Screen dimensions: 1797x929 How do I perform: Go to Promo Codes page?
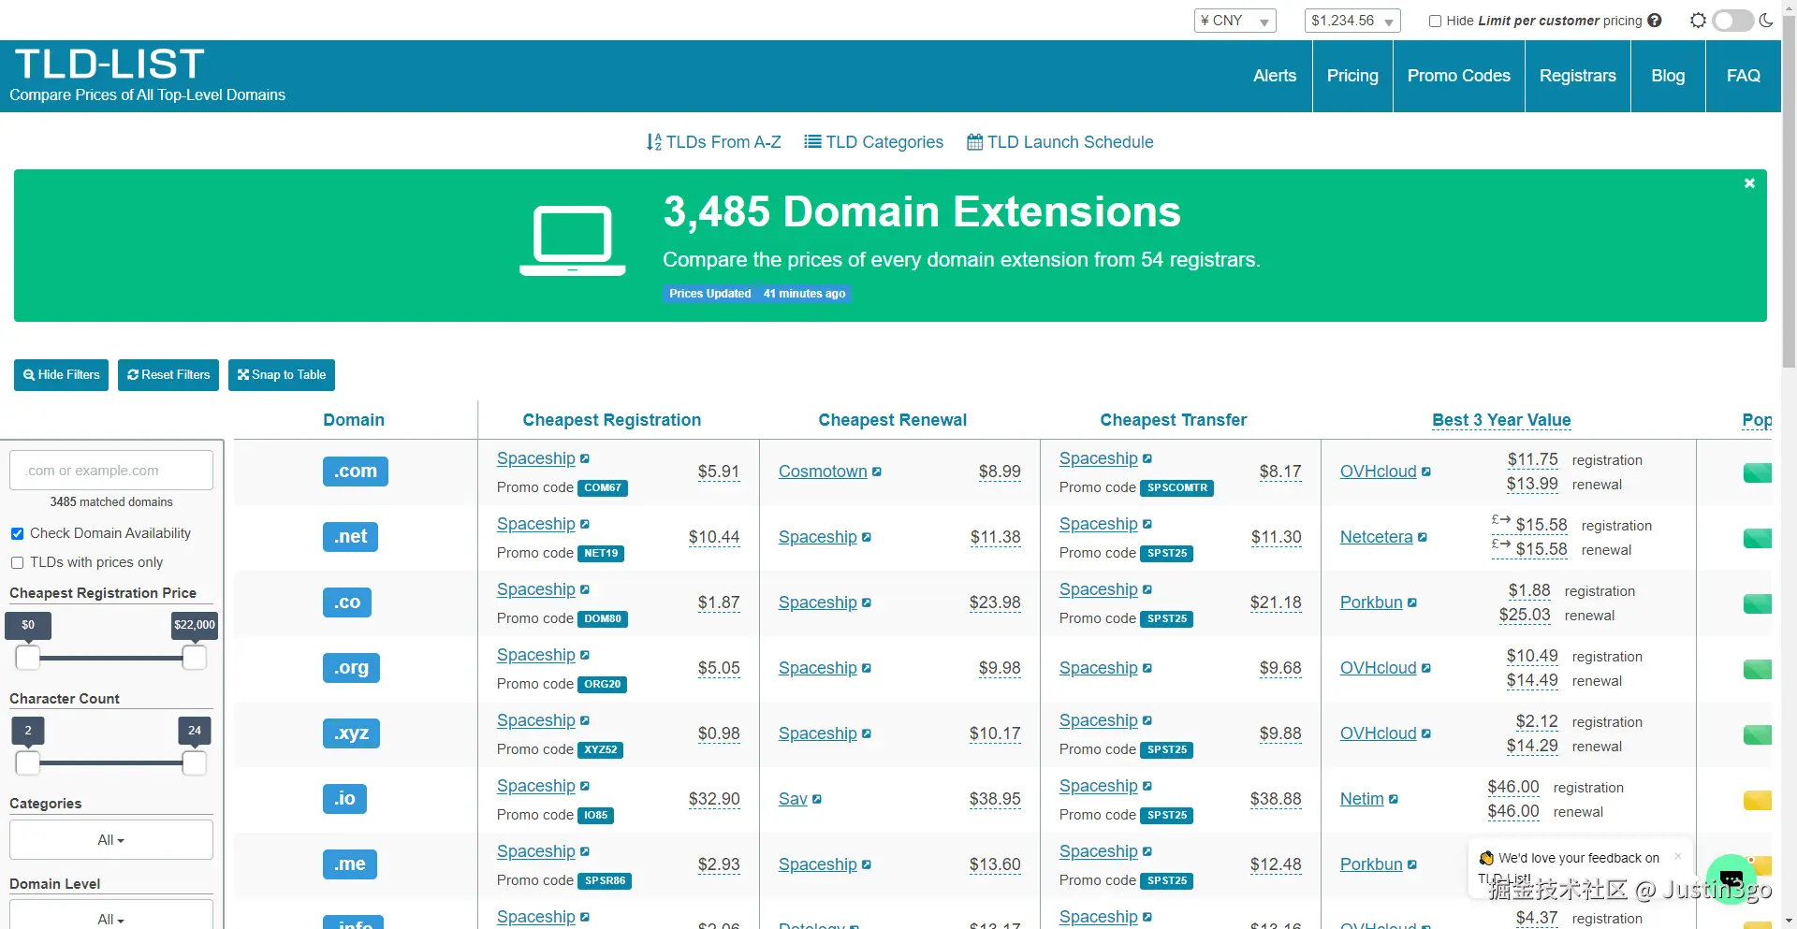(1459, 76)
